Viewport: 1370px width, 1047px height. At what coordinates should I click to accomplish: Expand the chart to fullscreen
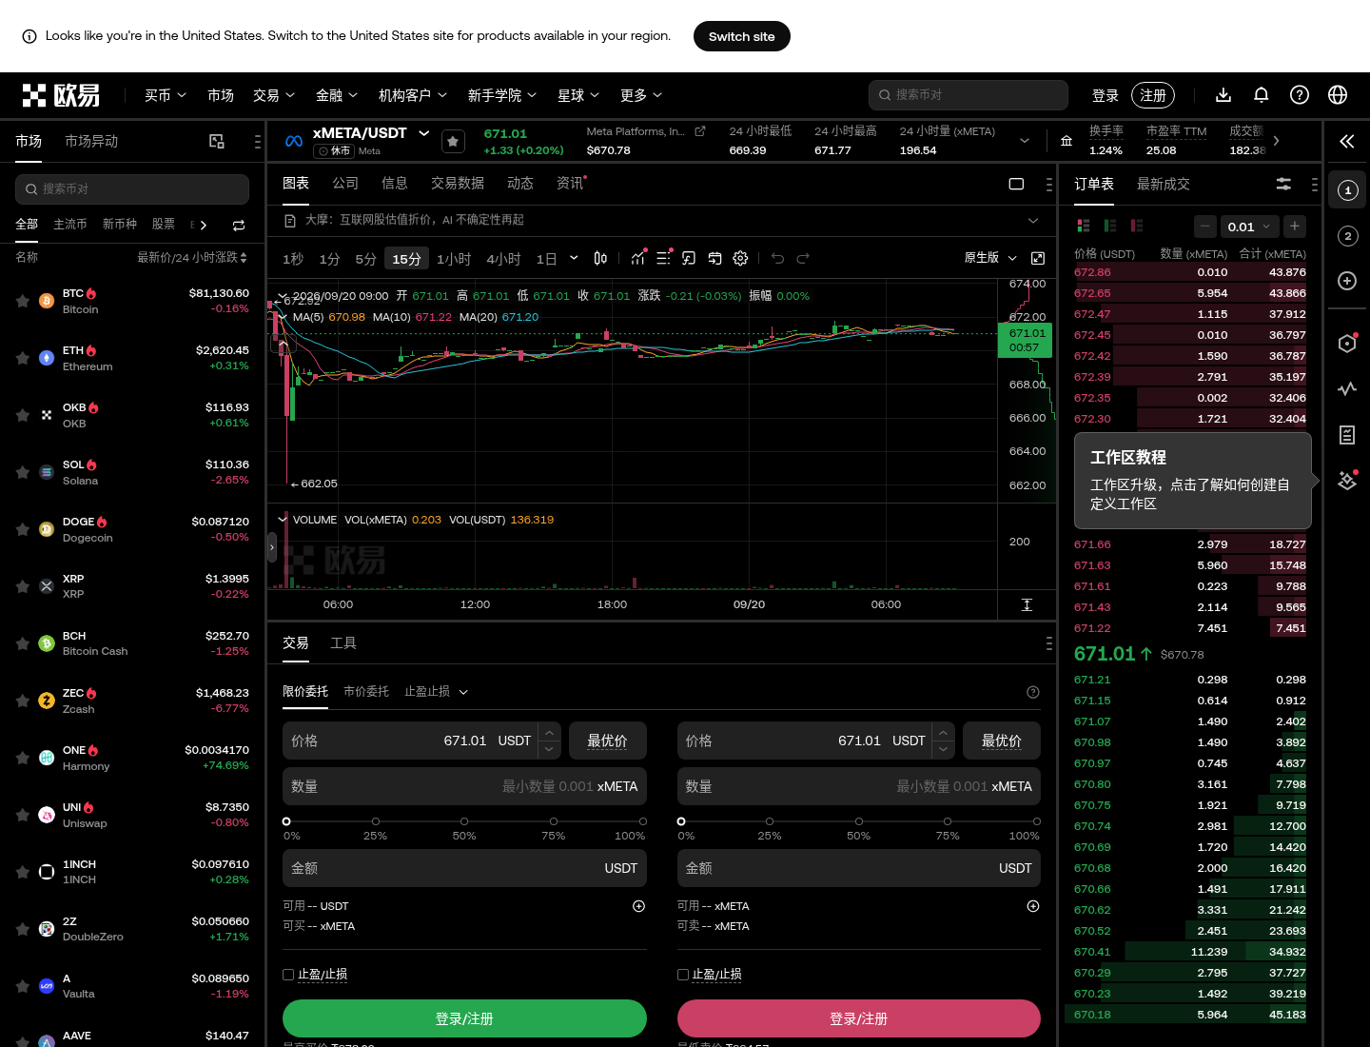click(1038, 258)
